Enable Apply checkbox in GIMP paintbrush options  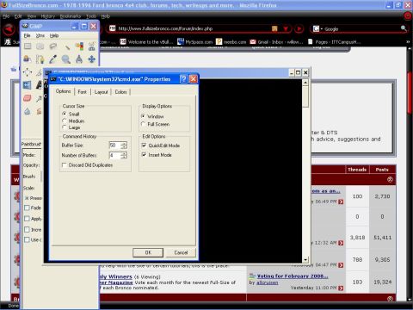(x=27, y=219)
